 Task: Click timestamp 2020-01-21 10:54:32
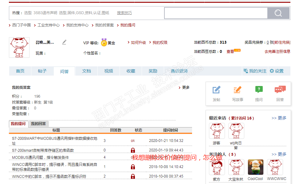pyautogui.click(x=166, y=141)
